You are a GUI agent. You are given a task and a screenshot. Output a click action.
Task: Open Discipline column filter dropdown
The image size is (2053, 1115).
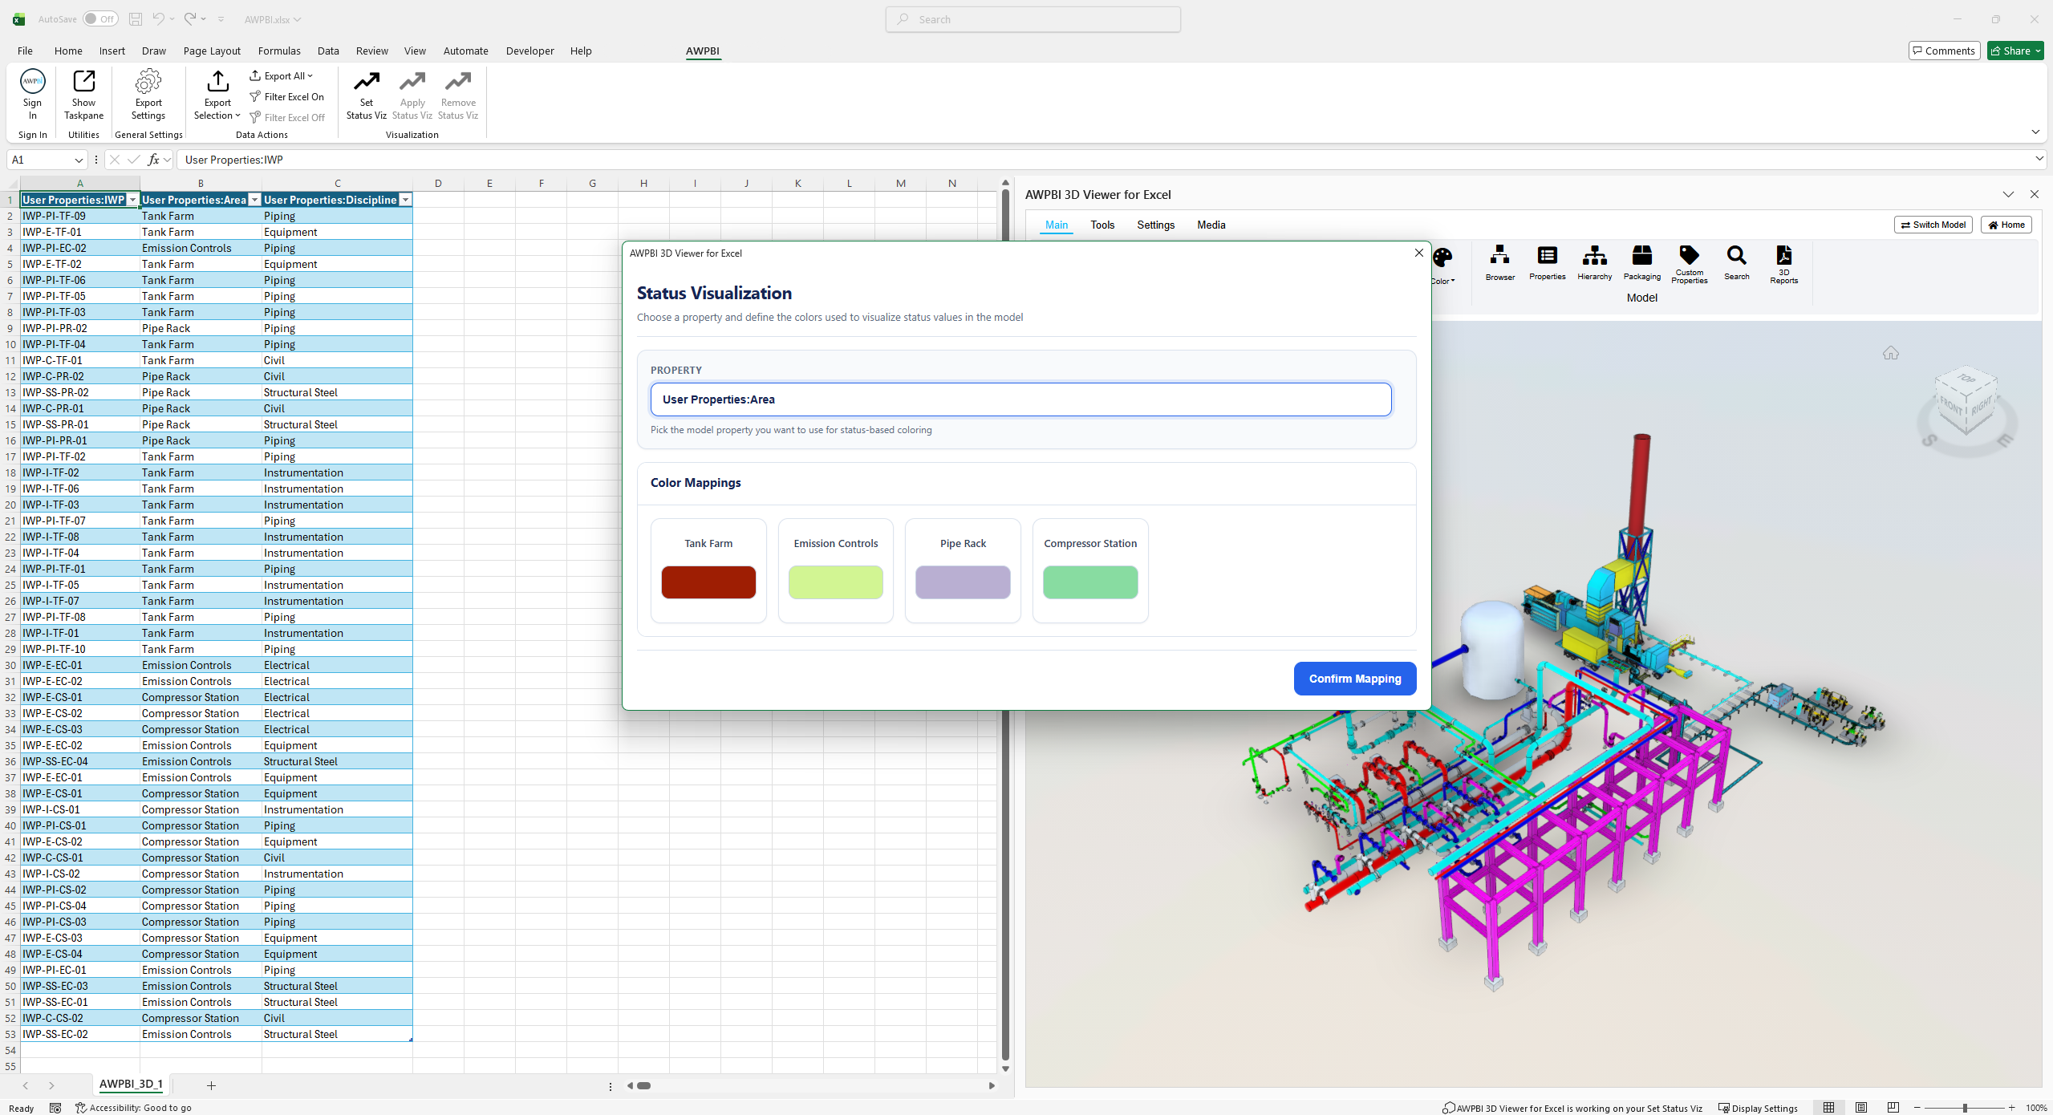click(406, 200)
